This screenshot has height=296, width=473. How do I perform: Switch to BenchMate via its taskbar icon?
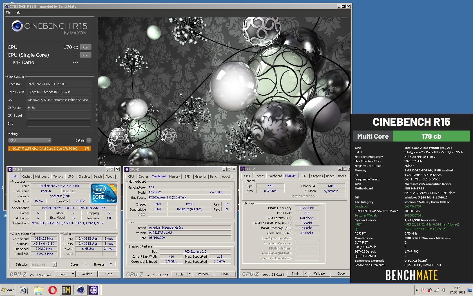pyautogui.click(x=66, y=290)
